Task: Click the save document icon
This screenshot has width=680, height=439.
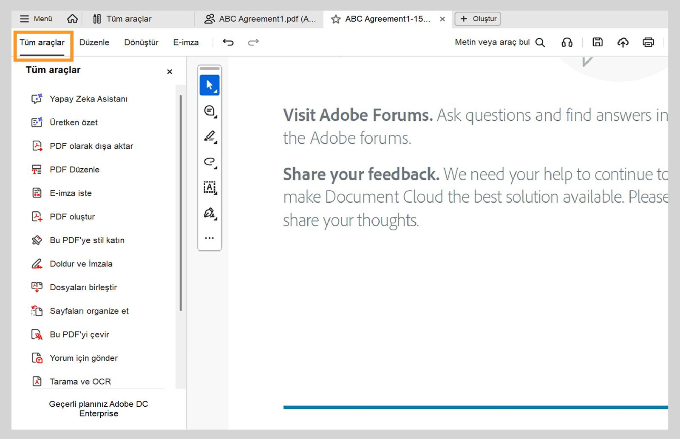Action: 598,42
